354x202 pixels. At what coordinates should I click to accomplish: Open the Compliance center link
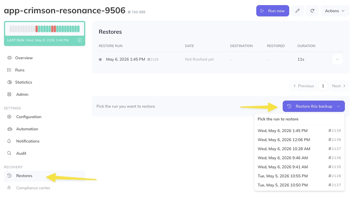(x=33, y=188)
